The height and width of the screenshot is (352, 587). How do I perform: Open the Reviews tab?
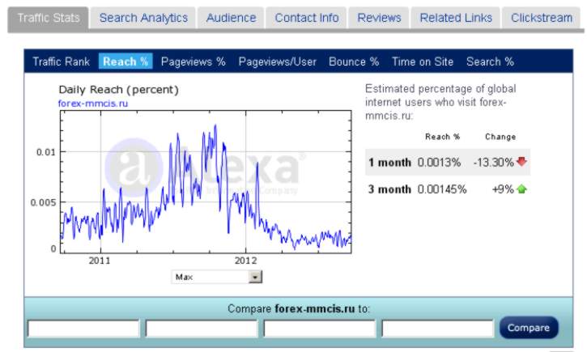click(x=379, y=18)
